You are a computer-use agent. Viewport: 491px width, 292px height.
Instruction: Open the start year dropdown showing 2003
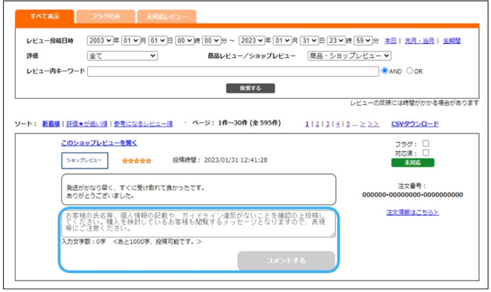point(100,41)
